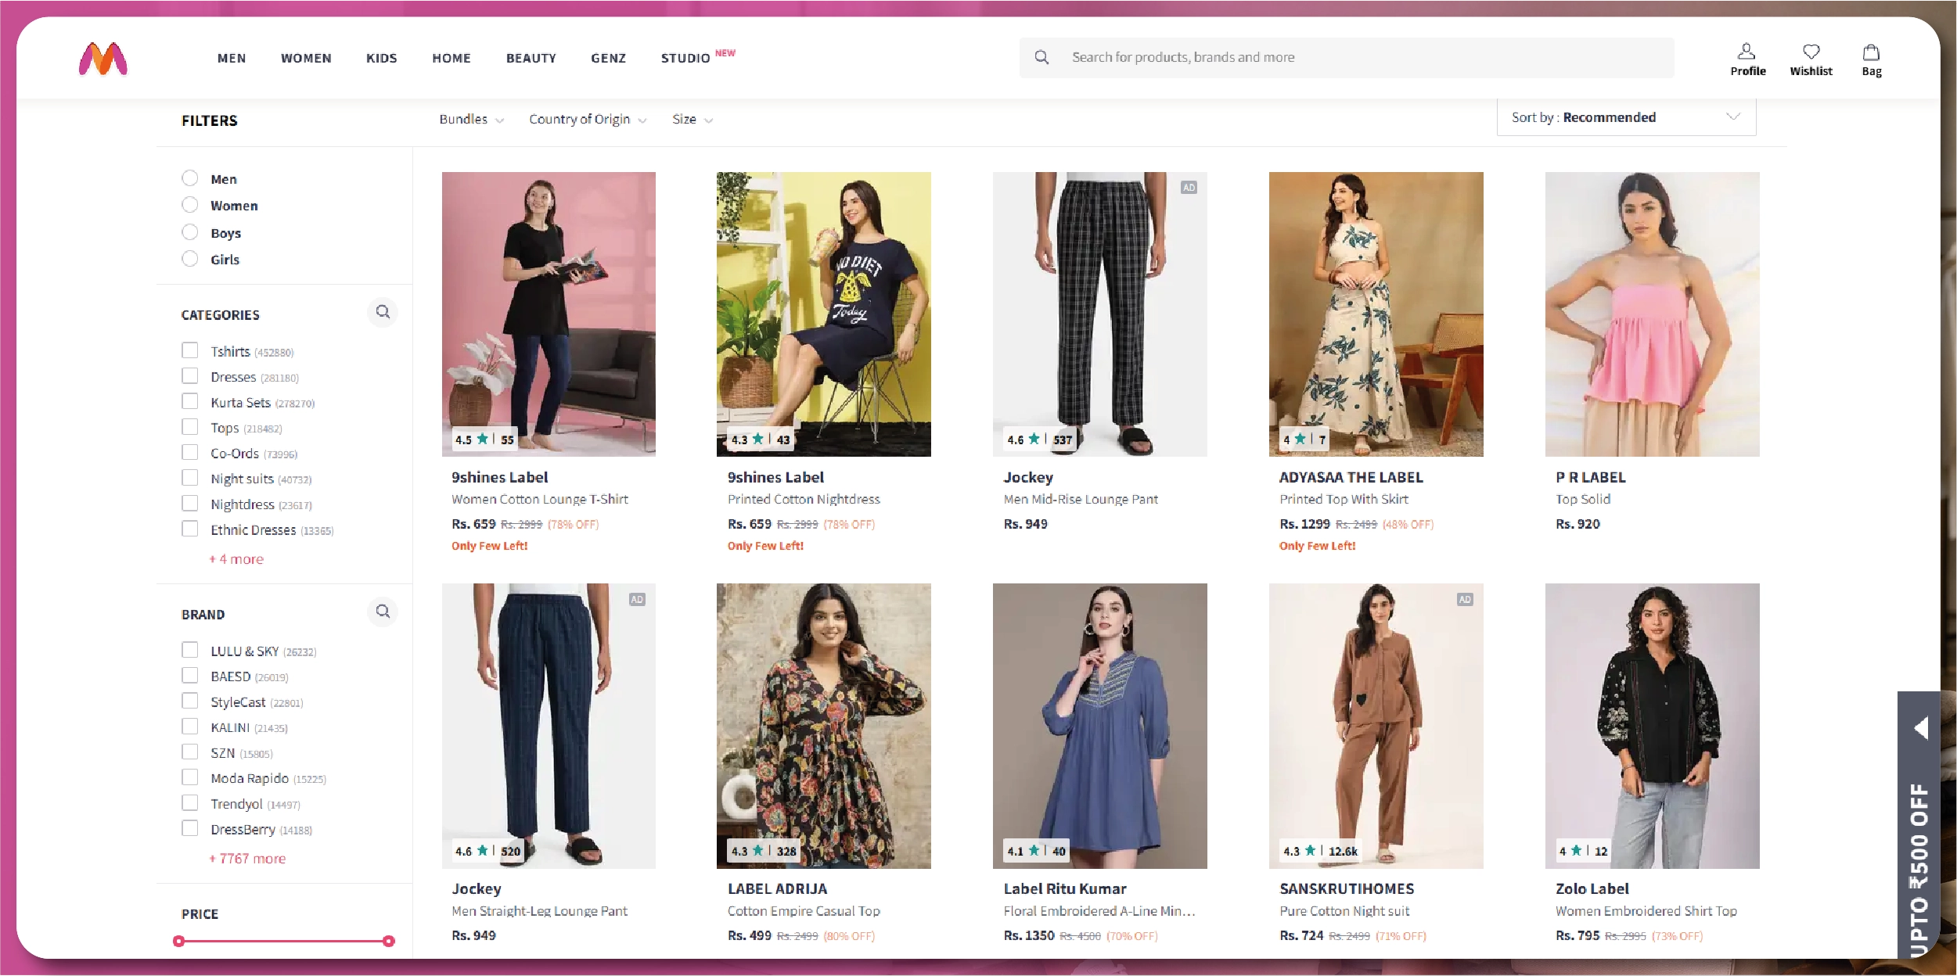The width and height of the screenshot is (1957, 976).
Task: Check the LULU & SKY brand filter
Action: [190, 649]
